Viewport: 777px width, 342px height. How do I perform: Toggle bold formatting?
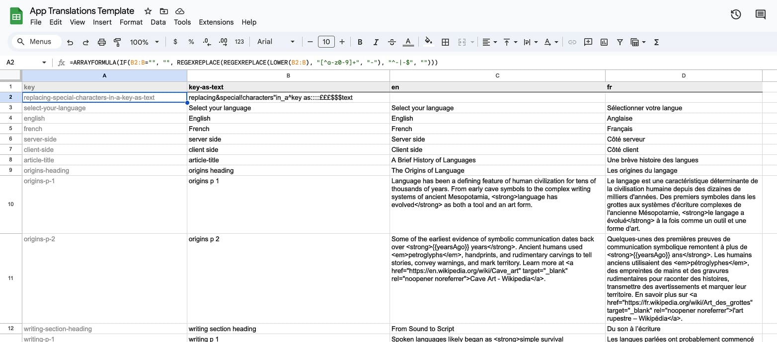coord(360,42)
